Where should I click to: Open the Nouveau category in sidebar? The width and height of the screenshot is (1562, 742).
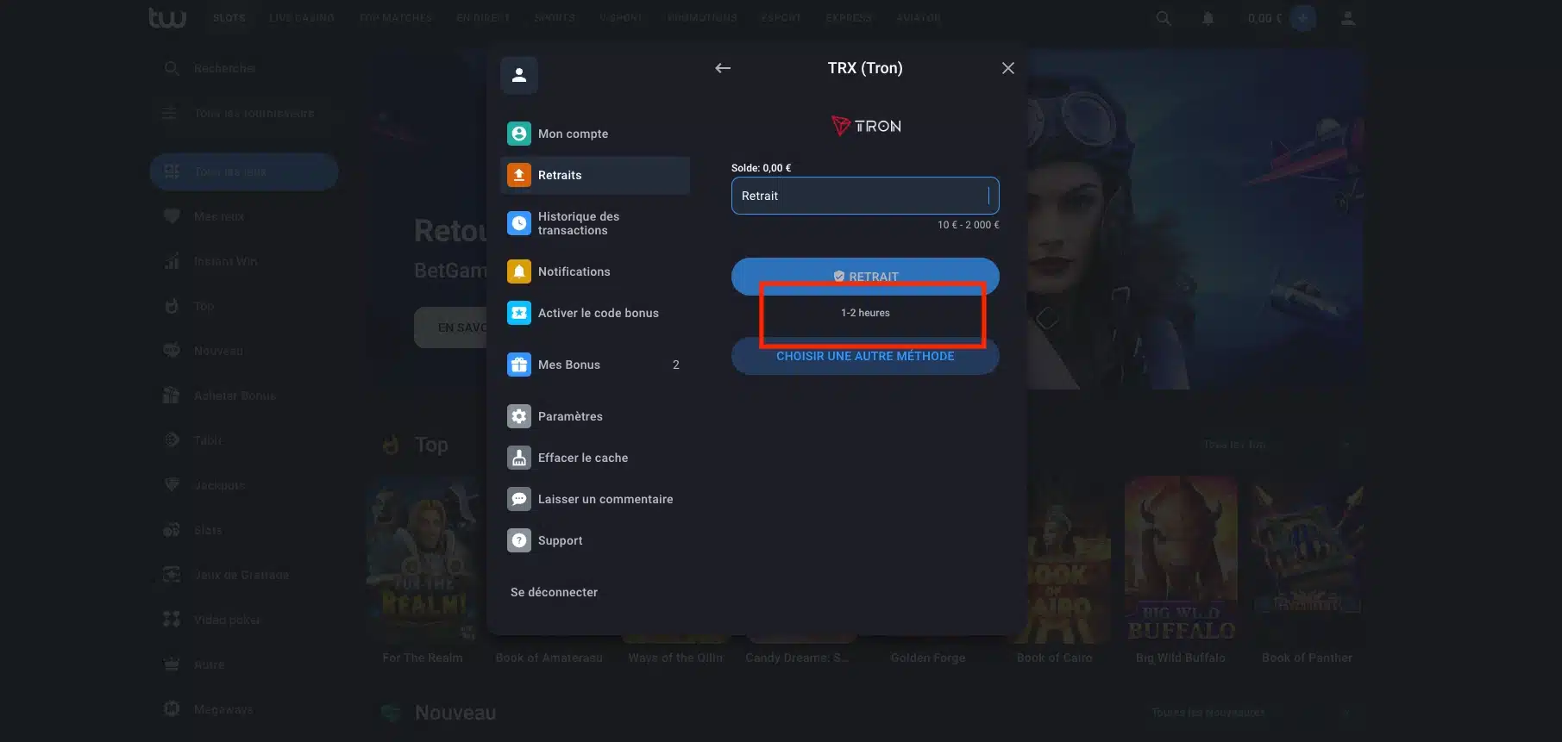click(244, 351)
